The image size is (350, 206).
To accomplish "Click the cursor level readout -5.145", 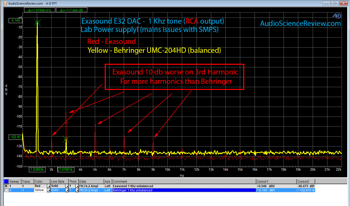I will coord(15,21).
